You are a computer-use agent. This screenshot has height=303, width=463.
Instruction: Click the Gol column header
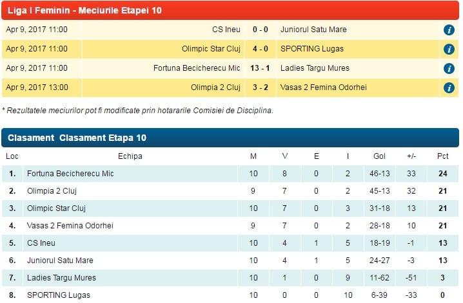pos(379,156)
